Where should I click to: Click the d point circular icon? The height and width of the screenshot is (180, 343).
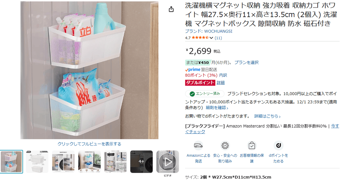coord(279,145)
